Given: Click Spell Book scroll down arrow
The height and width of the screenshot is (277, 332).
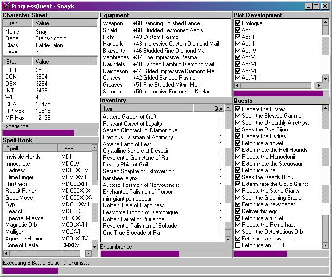Looking at the screenshot, I should click(94, 247).
